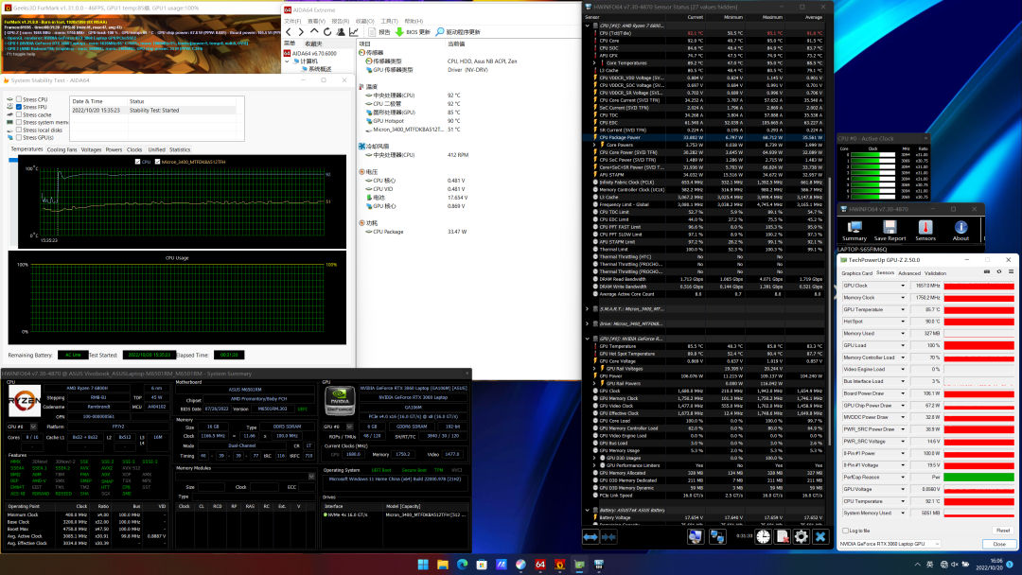Screen dimensions: 1022x575
Task: Open GPU Temperature sensor dropdown in GPU-Z
Action: pos(903,310)
